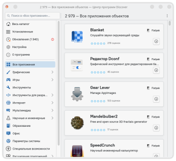Click the Mandelbulber2 fractal icon
Screen dimensions: 176x161
point(77,123)
